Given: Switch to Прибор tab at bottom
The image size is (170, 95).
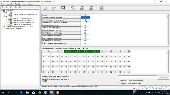Looking at the screenshot, I should pos(61,86).
